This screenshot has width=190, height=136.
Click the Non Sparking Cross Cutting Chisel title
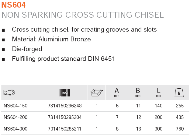[83, 15]
